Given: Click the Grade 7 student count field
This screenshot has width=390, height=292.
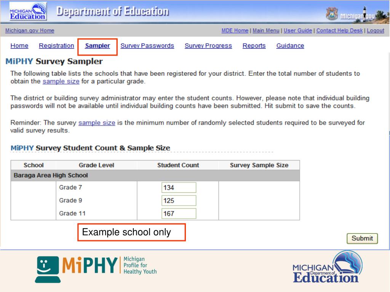Looking at the screenshot, I should pyautogui.click(x=179, y=187).
